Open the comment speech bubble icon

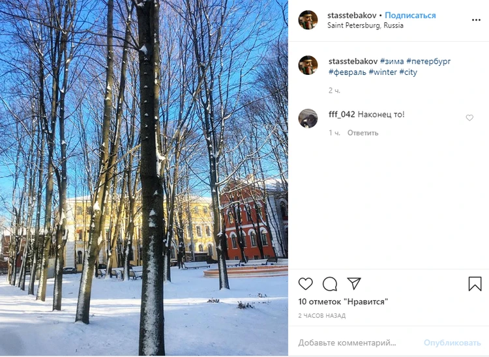tap(330, 284)
